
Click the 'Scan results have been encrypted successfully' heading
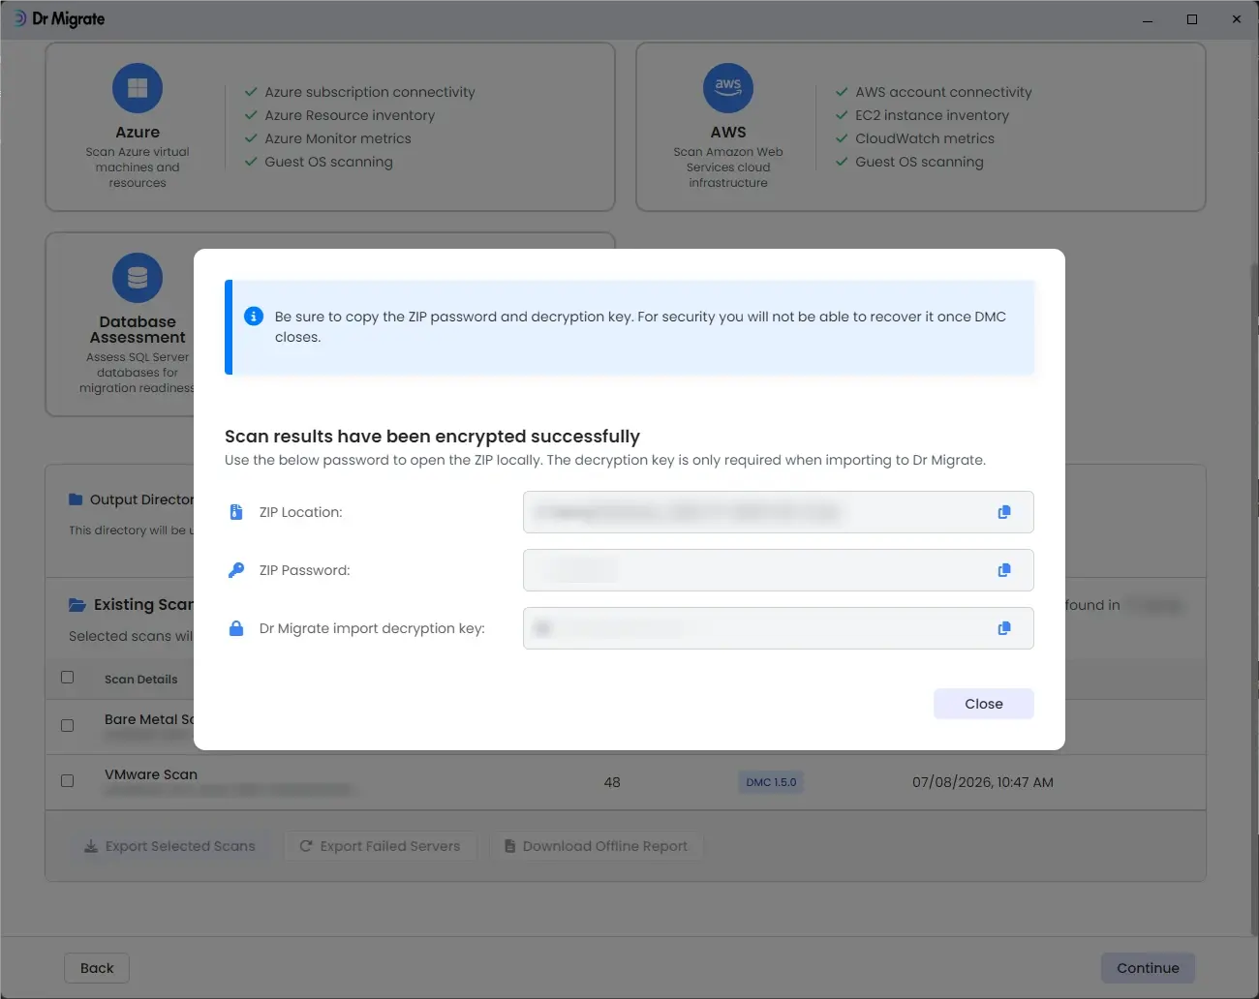(432, 437)
